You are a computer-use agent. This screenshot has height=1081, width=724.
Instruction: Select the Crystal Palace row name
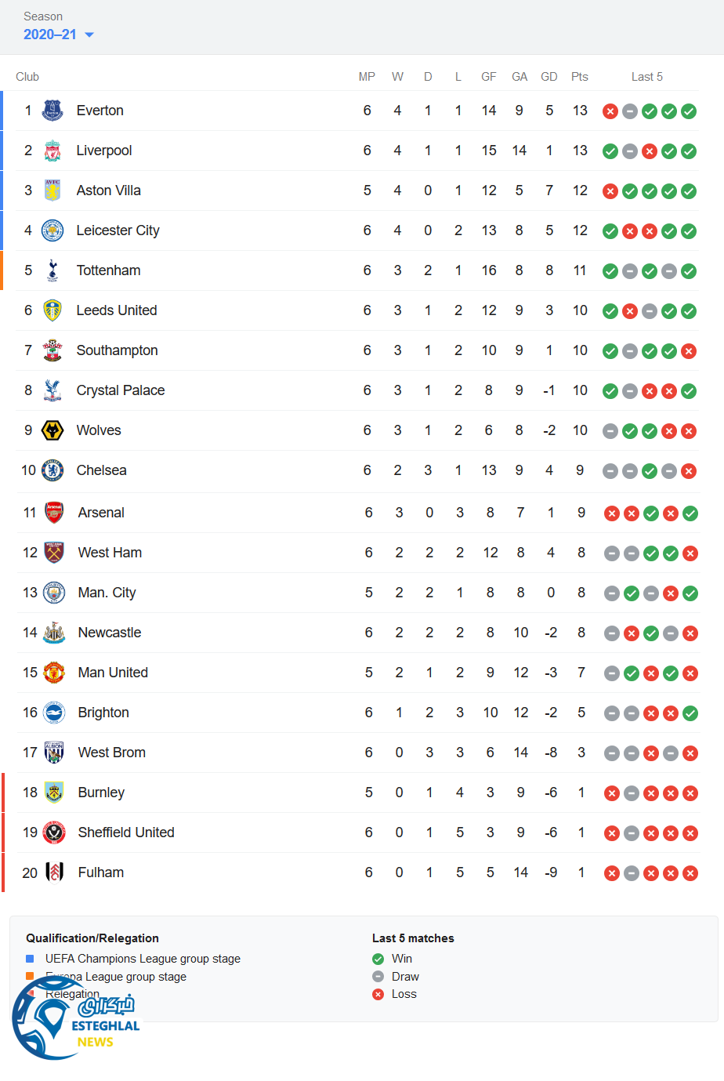(121, 390)
